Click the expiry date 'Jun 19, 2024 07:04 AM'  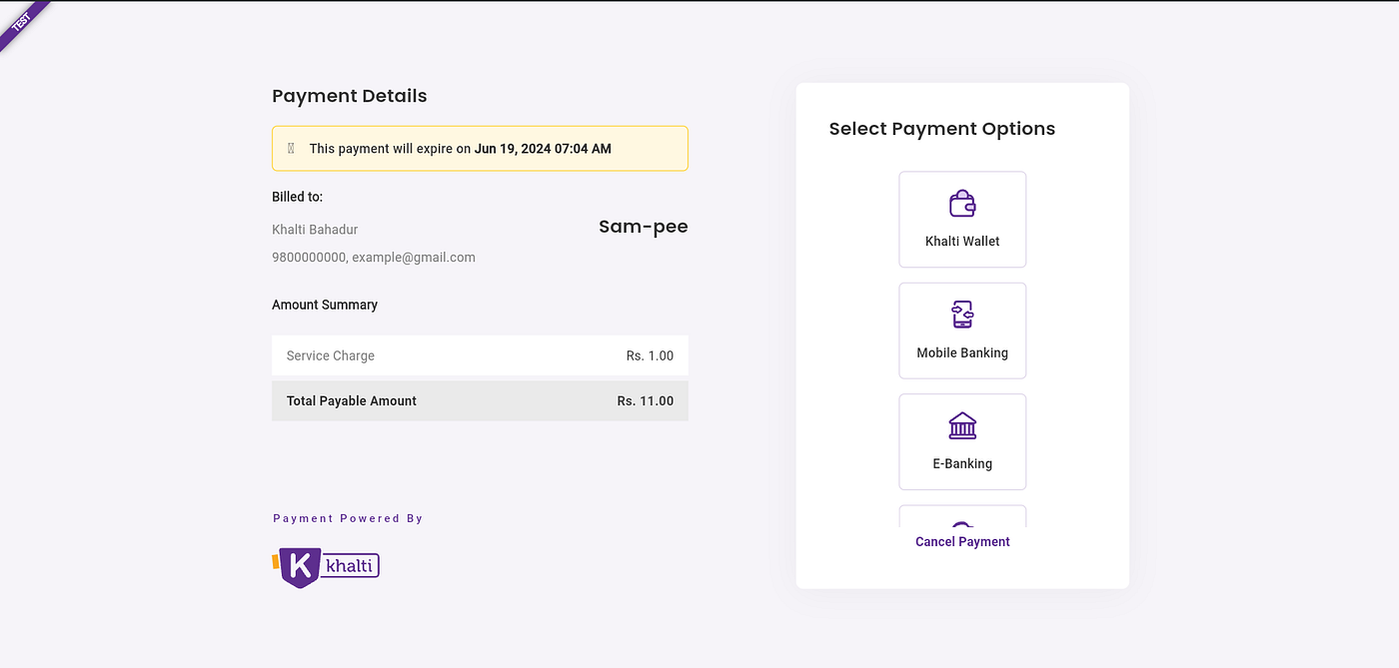coord(543,149)
